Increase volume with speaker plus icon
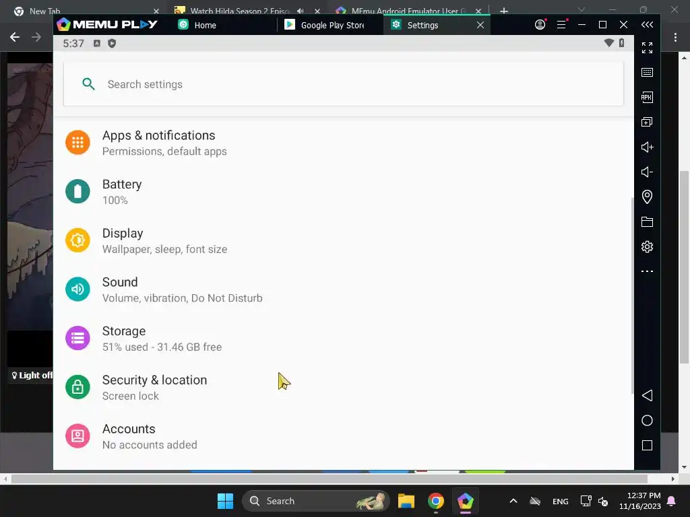The height and width of the screenshot is (517, 690). [x=647, y=147]
